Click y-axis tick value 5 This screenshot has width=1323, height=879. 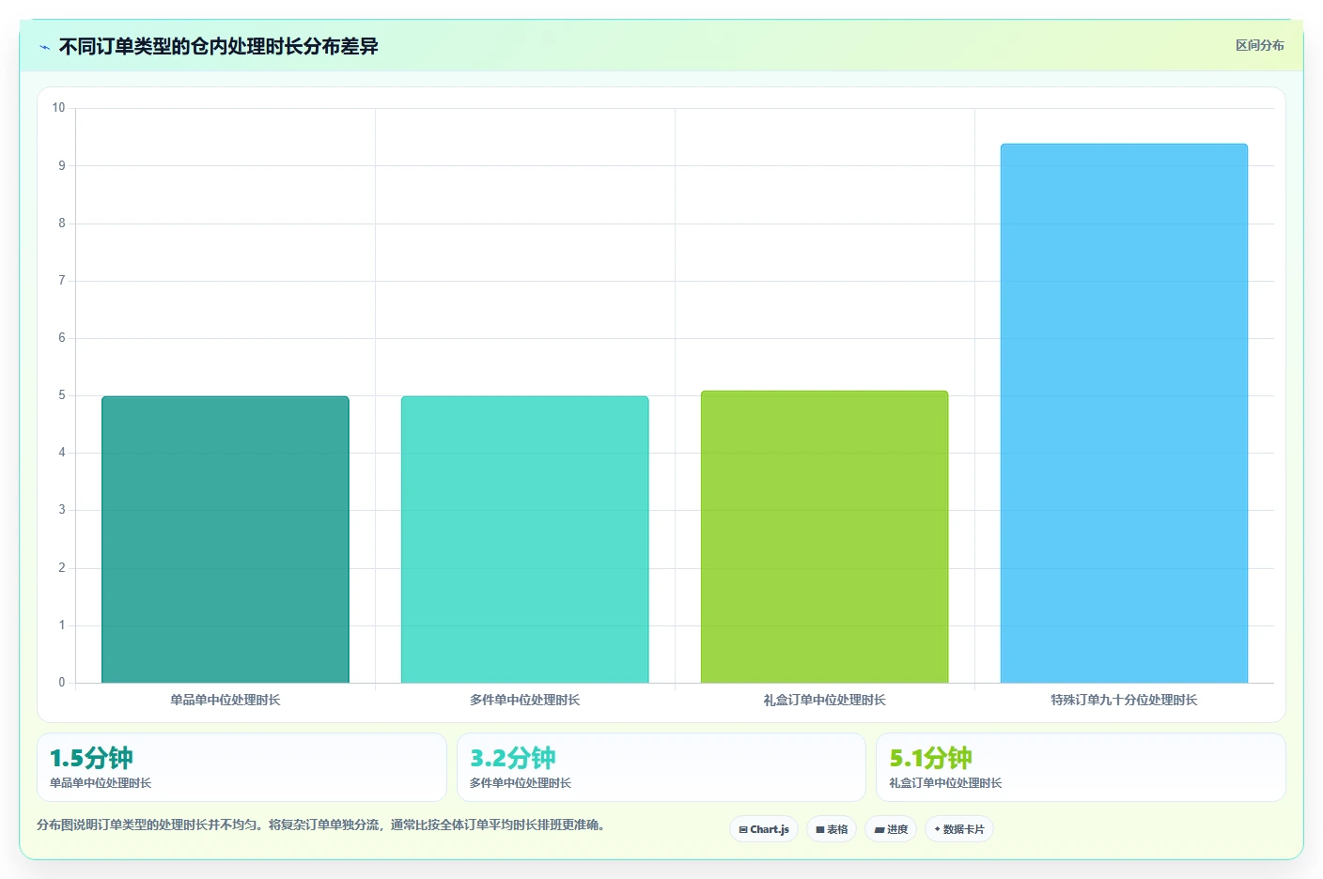(x=62, y=395)
